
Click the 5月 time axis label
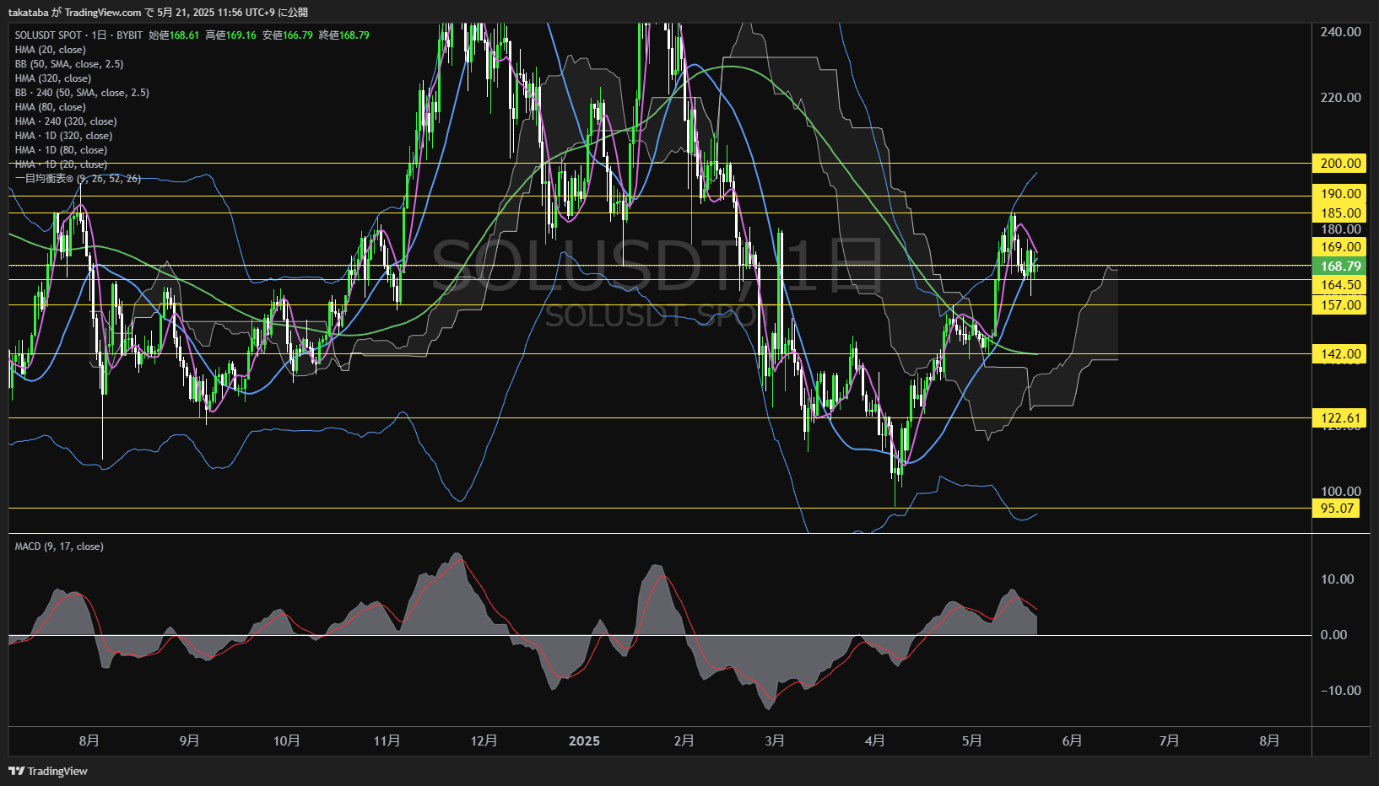(x=972, y=740)
